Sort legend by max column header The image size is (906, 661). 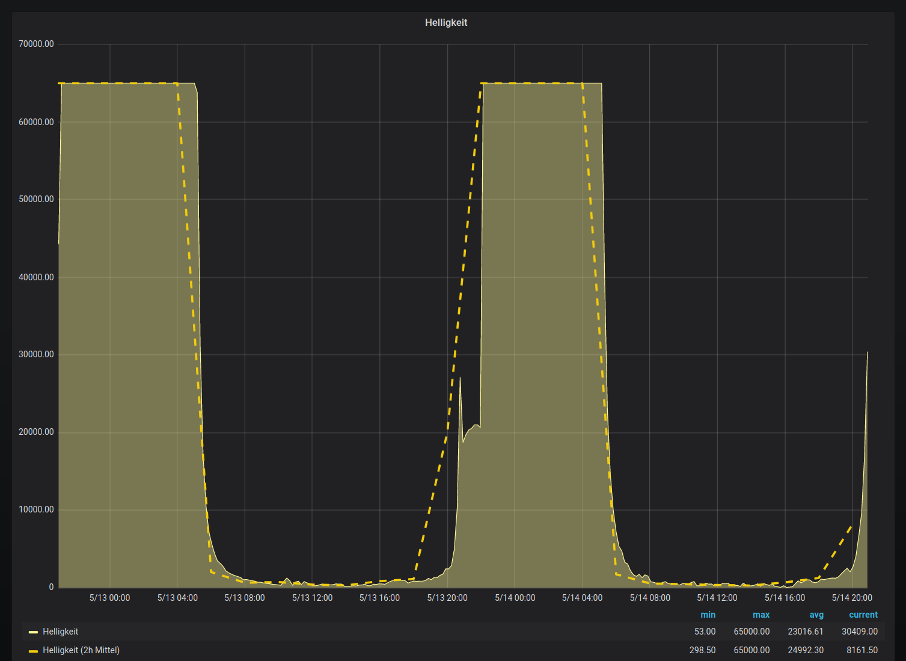tap(761, 615)
